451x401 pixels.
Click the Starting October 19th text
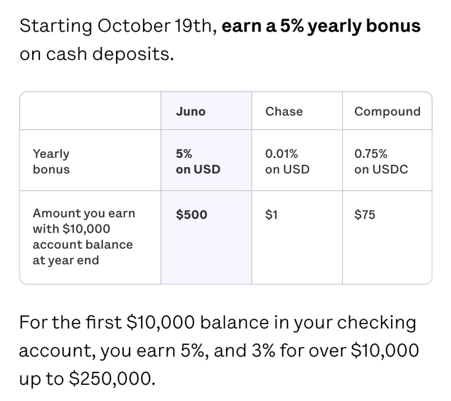coord(118,26)
